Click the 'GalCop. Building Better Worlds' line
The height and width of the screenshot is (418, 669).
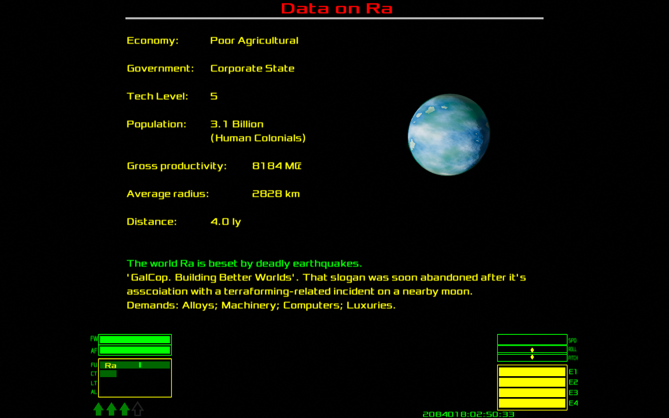click(x=326, y=278)
